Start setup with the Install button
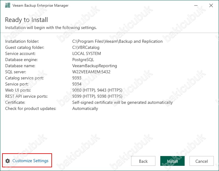The height and width of the screenshot is (171, 219). point(172,161)
